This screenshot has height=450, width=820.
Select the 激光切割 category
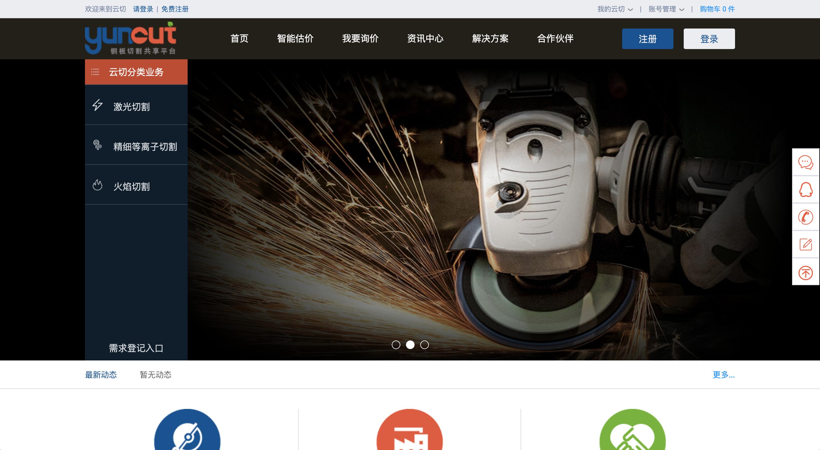pos(136,105)
